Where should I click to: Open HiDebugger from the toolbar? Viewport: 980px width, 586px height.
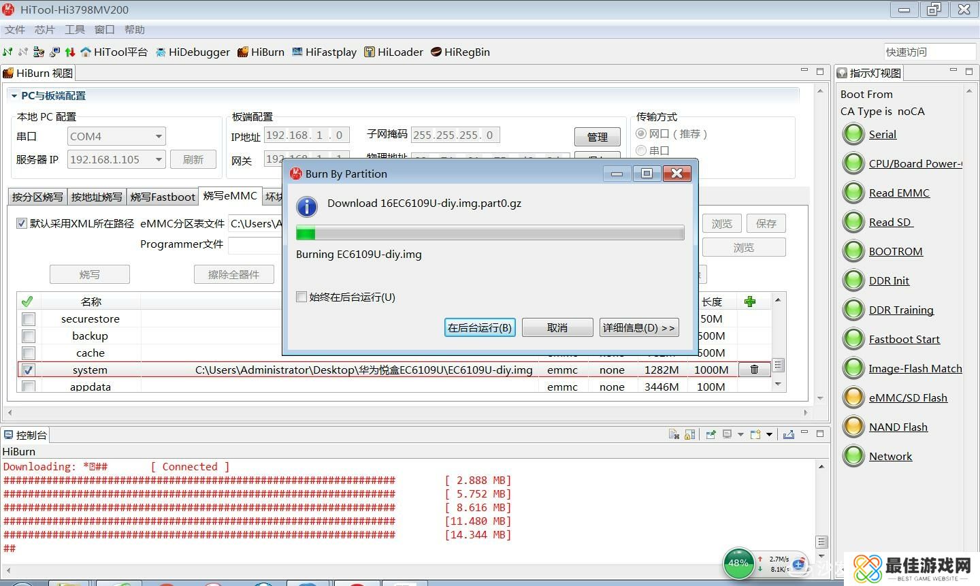[x=193, y=52]
